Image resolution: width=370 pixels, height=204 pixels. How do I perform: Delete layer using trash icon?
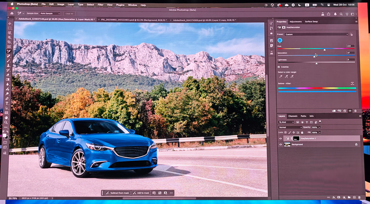pyautogui.click(x=359, y=198)
